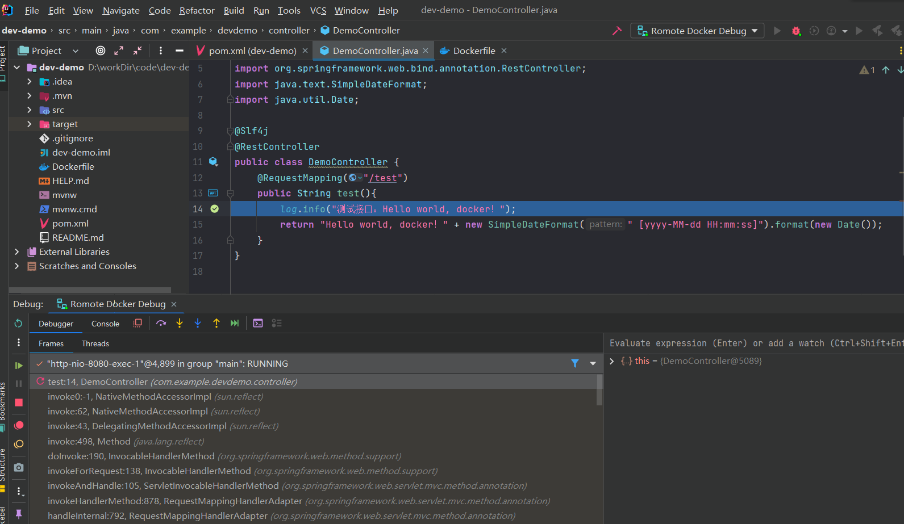Viewport: 904px width, 524px height.
Task: Click the Run to Cursor icon
Action: pyautogui.click(x=235, y=323)
